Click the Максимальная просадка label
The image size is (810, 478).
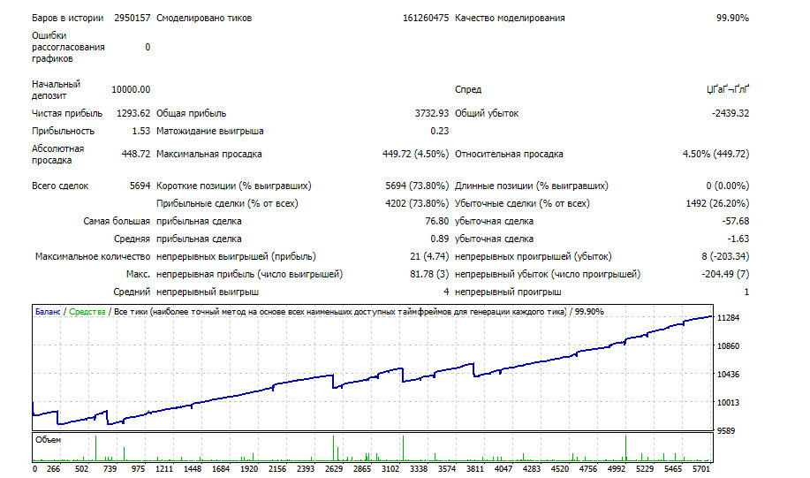(x=209, y=154)
